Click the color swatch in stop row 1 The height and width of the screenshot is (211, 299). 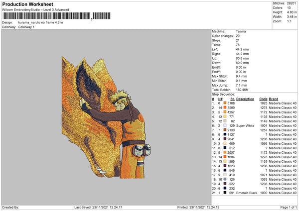(x=225, y=103)
